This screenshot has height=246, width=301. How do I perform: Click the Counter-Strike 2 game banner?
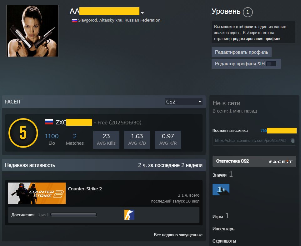37,193
